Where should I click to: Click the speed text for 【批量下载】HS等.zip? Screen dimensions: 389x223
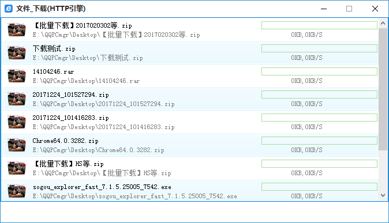click(306, 173)
